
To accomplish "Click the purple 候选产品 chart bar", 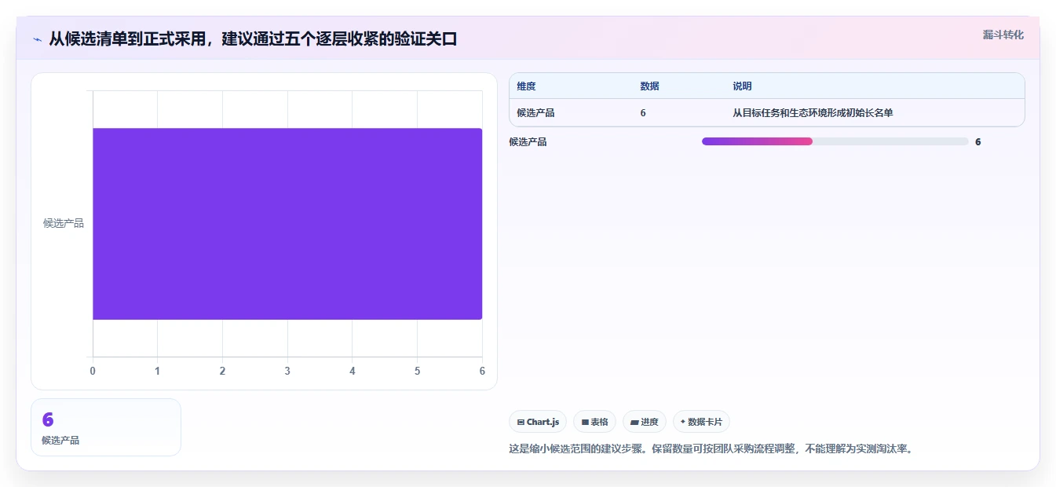I will (287, 224).
